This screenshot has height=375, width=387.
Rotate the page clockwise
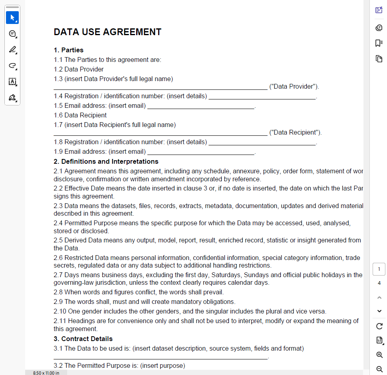click(x=379, y=326)
